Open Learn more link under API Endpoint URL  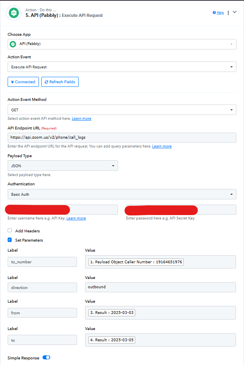point(162,146)
